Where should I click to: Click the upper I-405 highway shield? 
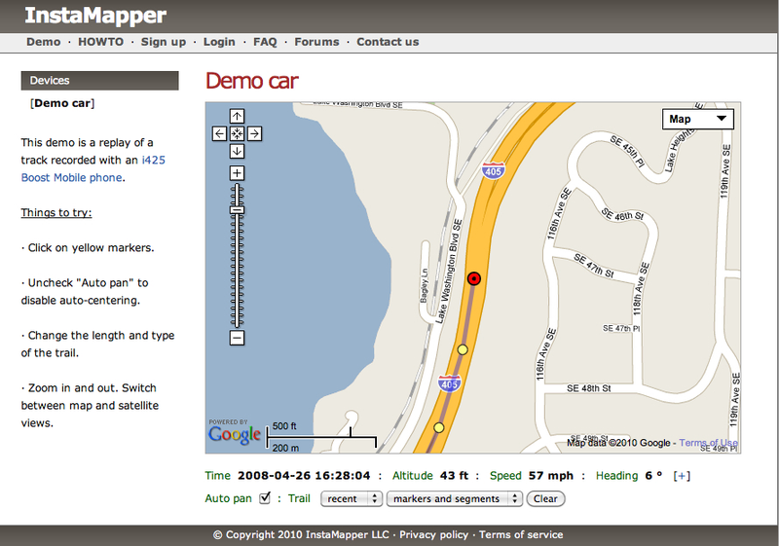493,170
